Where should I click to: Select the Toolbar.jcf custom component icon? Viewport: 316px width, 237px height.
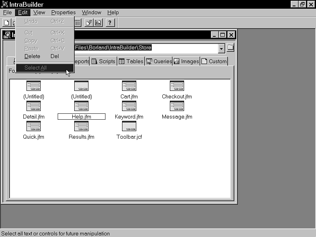[129, 126]
